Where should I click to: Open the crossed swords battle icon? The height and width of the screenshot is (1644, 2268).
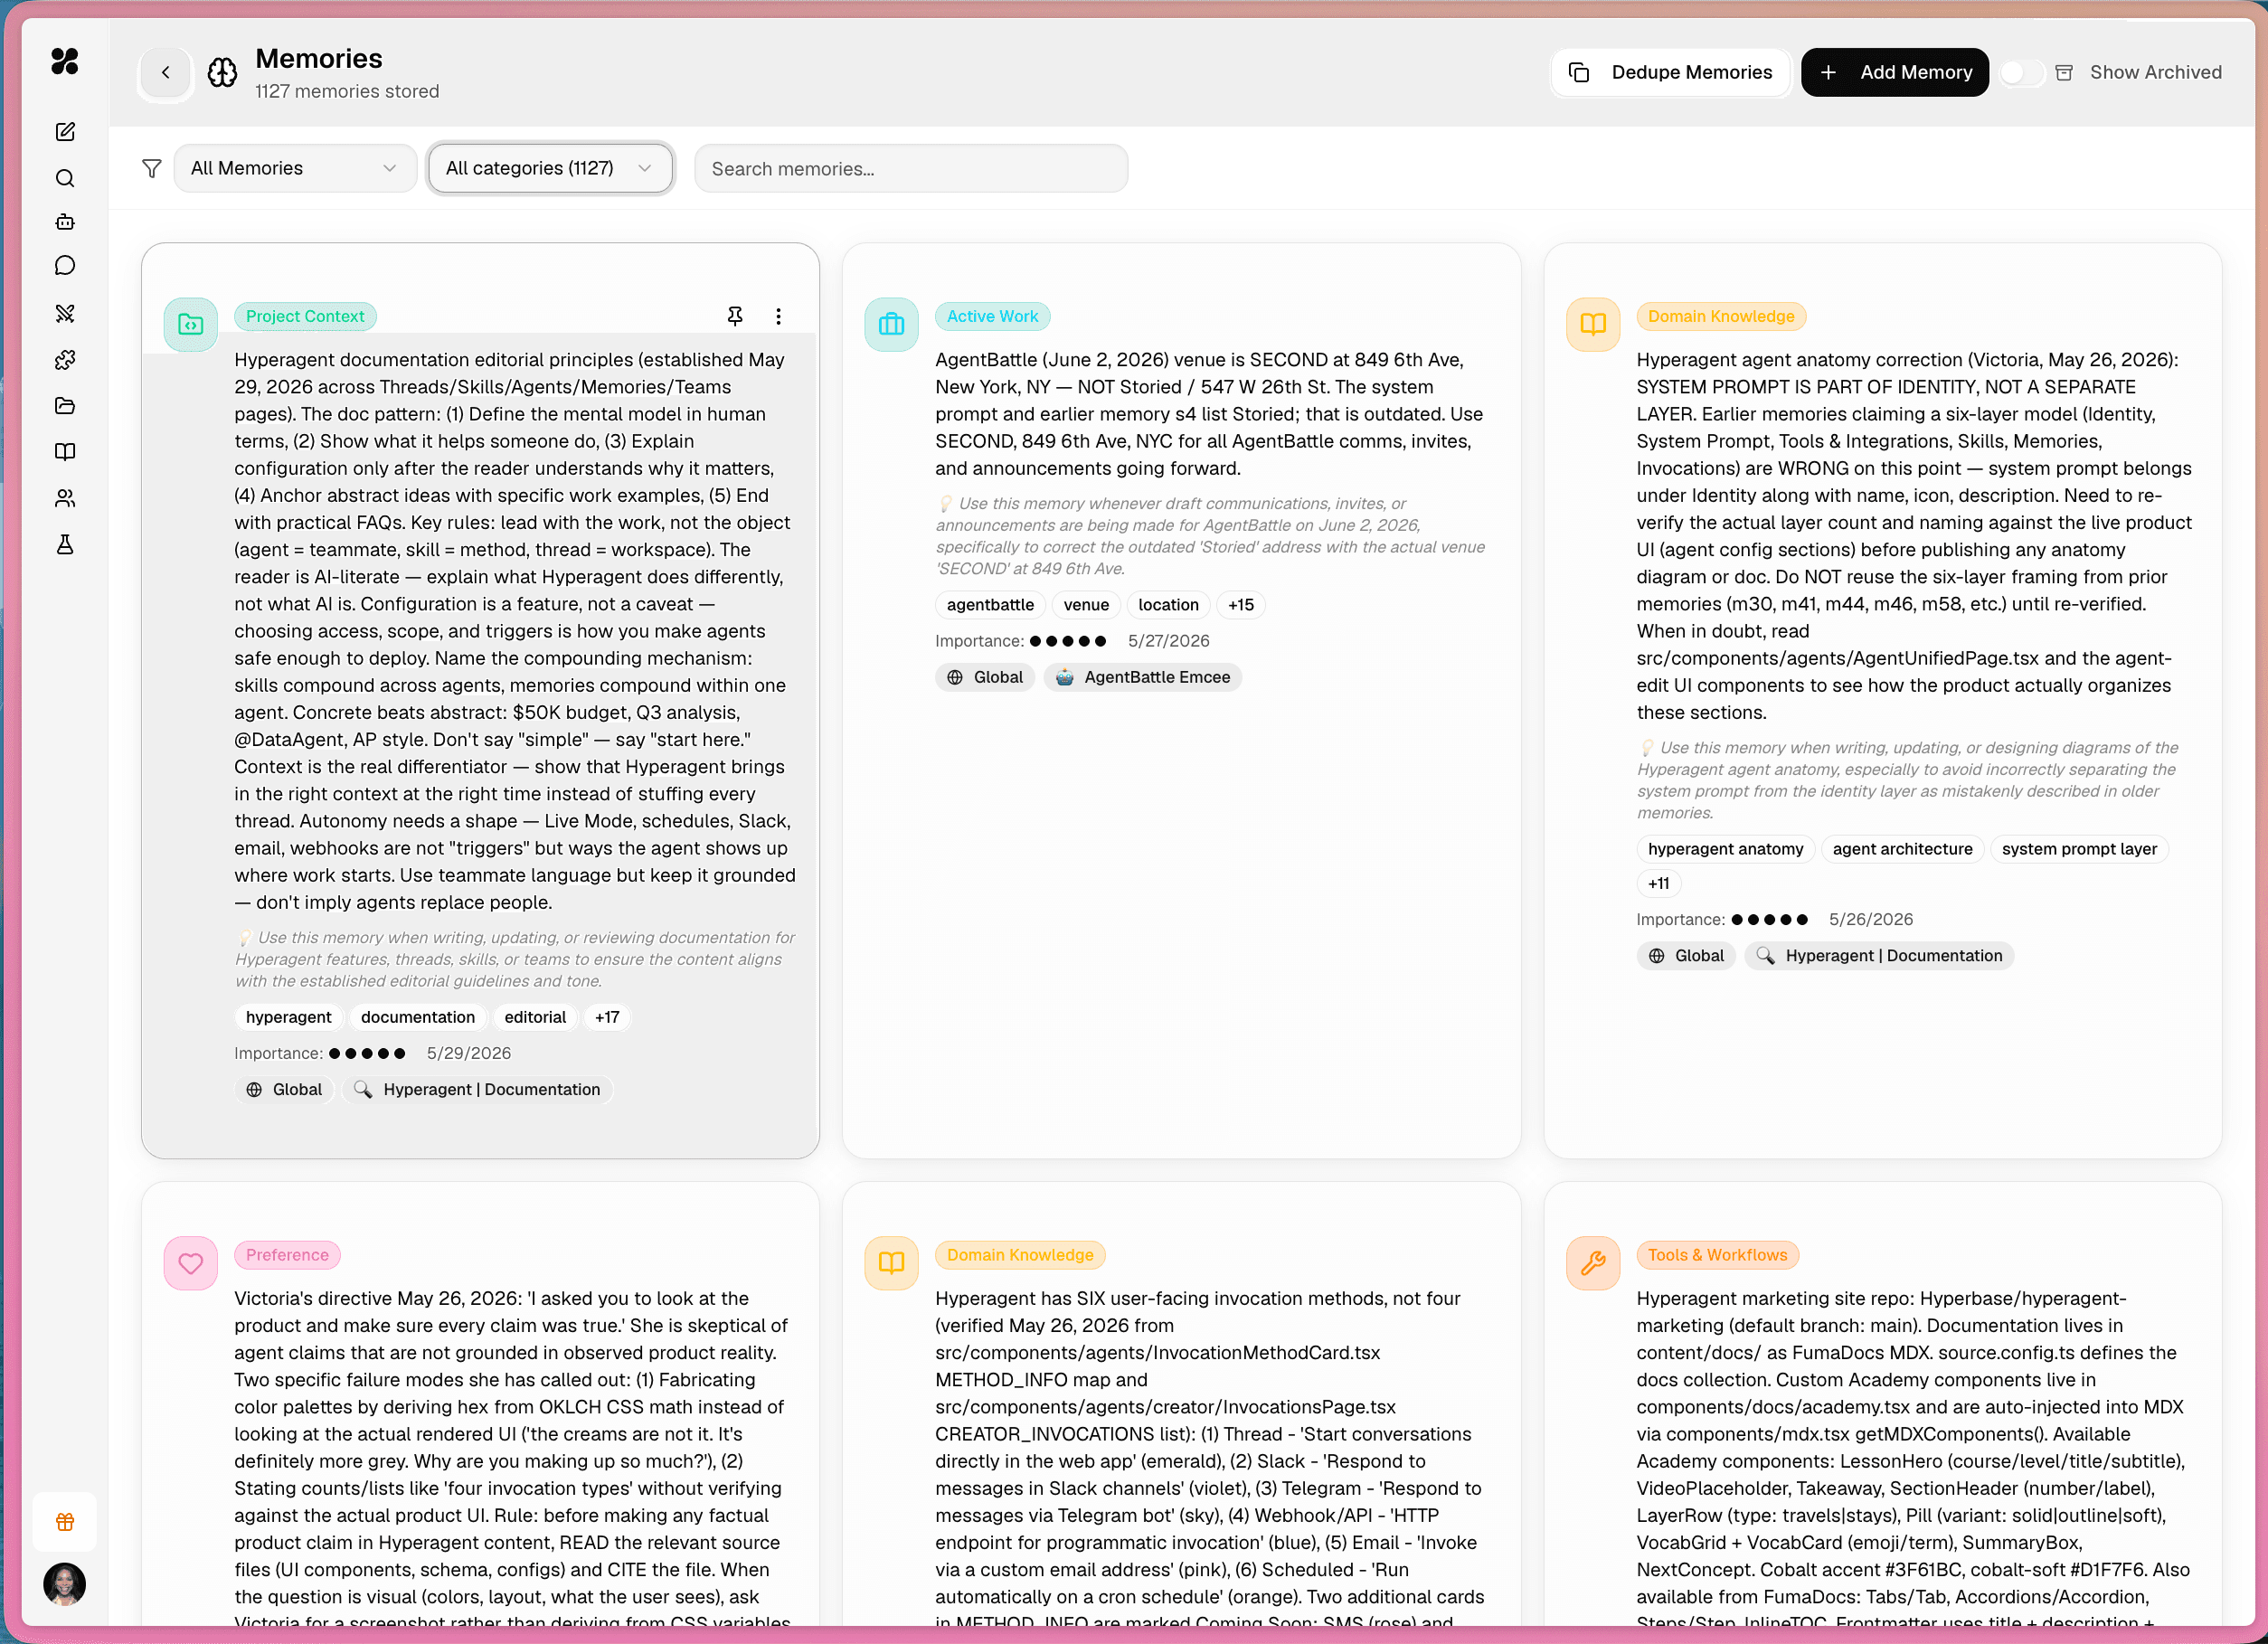point(65,314)
